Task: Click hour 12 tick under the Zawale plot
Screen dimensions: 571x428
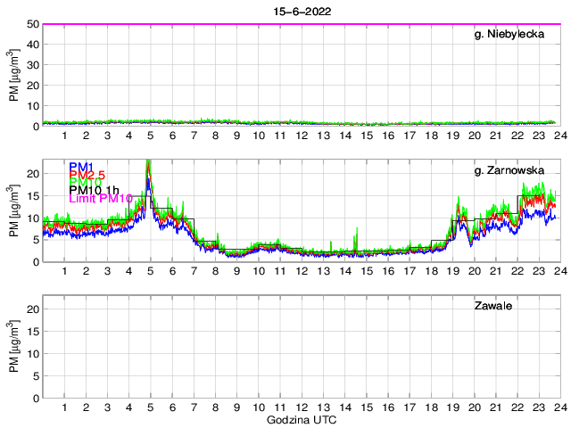Action: click(302, 407)
